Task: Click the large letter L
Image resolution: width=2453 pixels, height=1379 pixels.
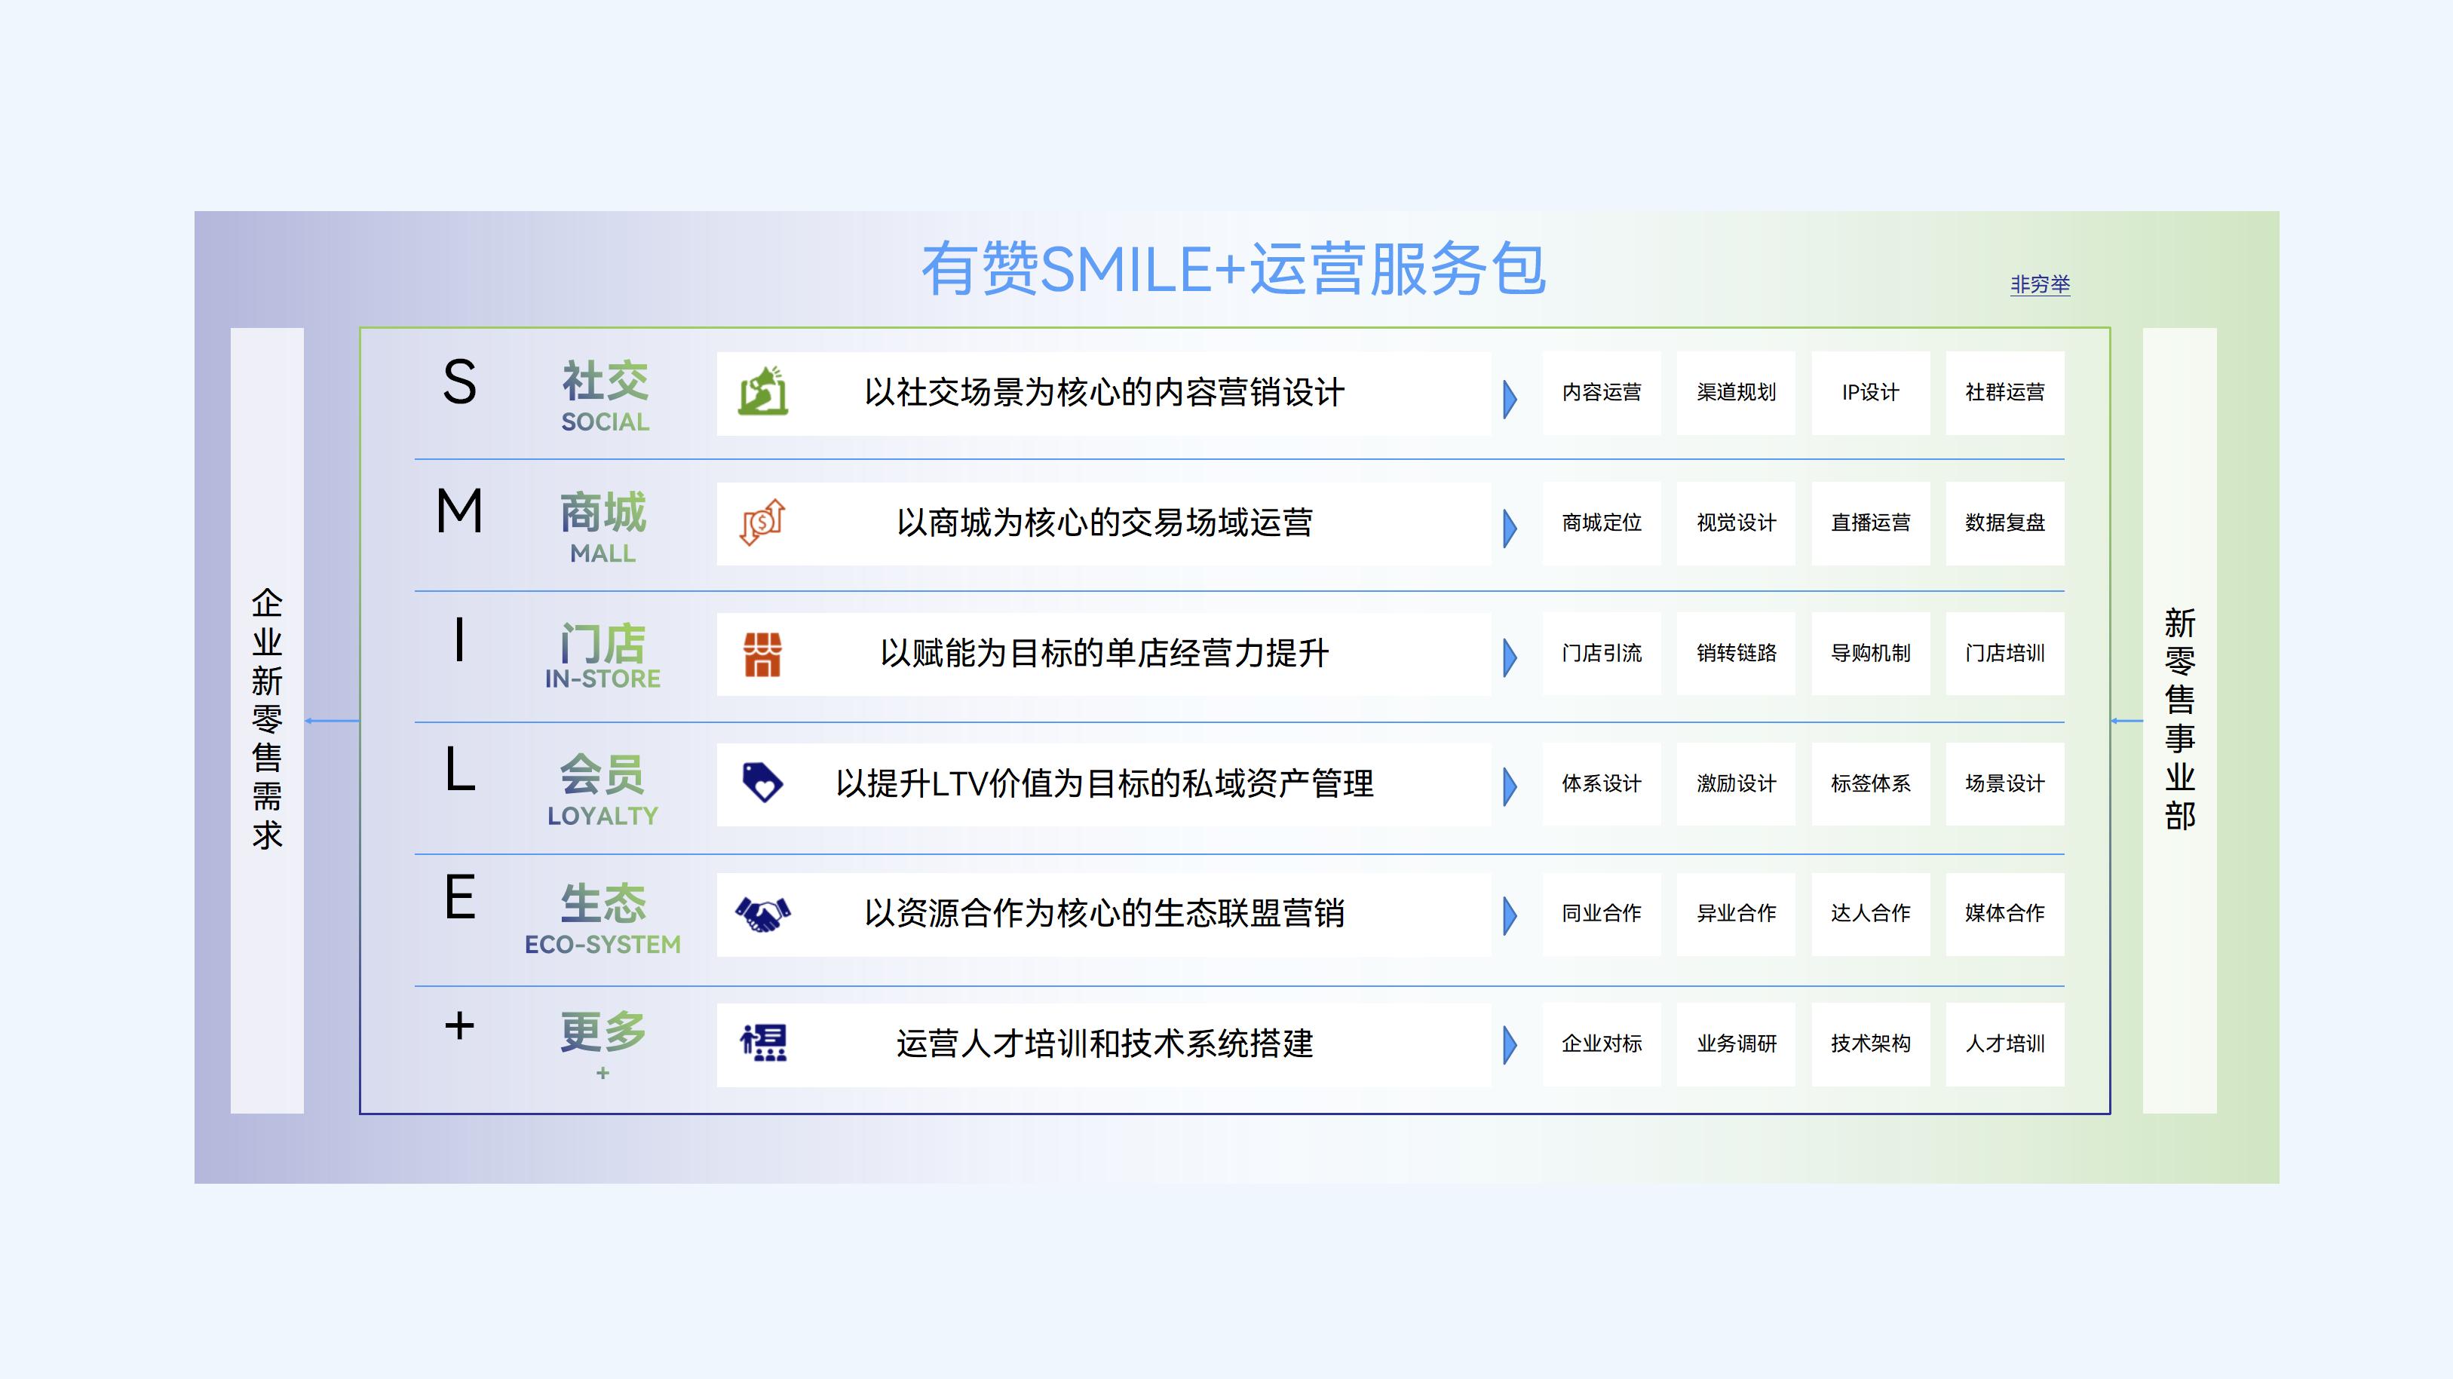Action: [x=460, y=770]
